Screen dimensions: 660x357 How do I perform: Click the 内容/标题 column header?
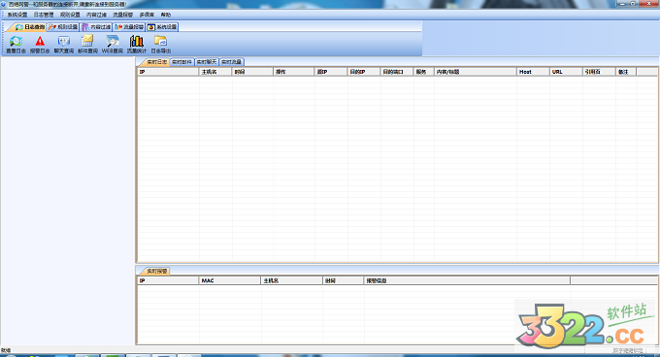476,72
